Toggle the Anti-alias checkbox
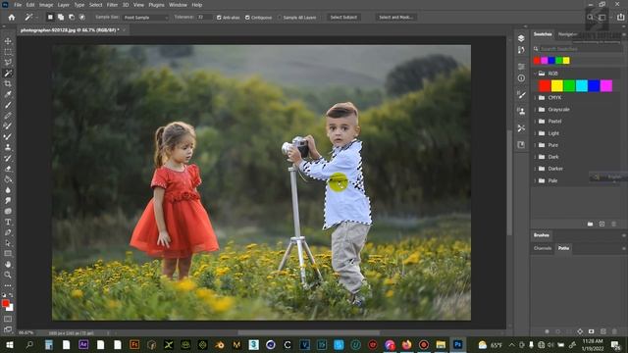This screenshot has height=353, width=628. click(x=219, y=18)
